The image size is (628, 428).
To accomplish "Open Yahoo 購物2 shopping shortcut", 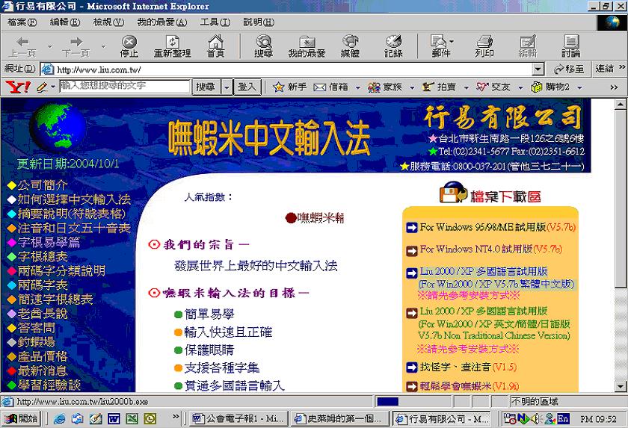I will coord(550,87).
